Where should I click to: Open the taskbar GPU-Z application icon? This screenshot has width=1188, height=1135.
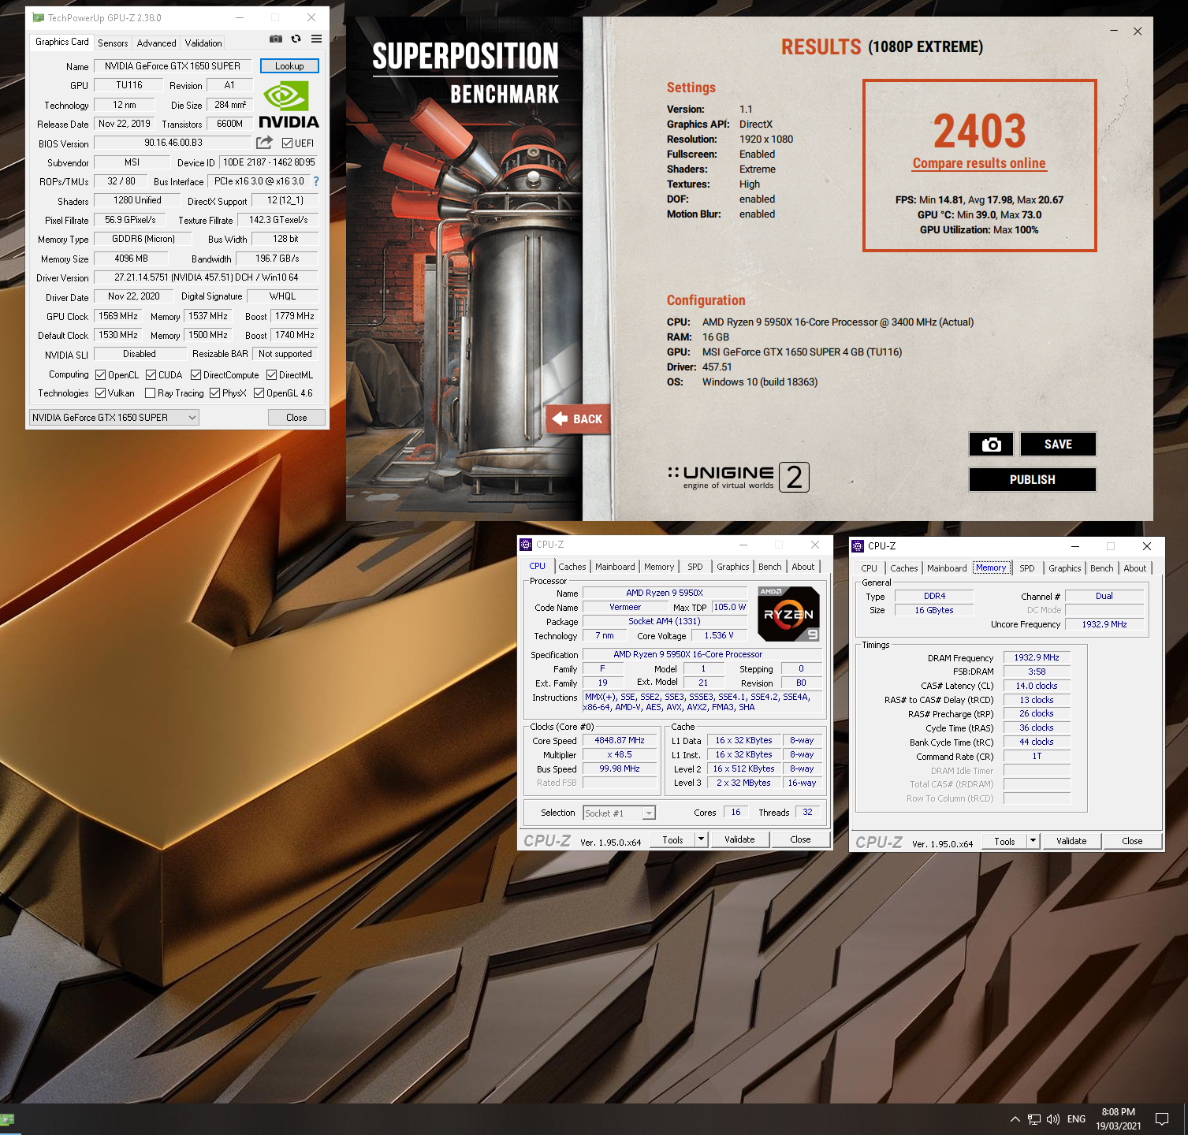pos(8,1119)
